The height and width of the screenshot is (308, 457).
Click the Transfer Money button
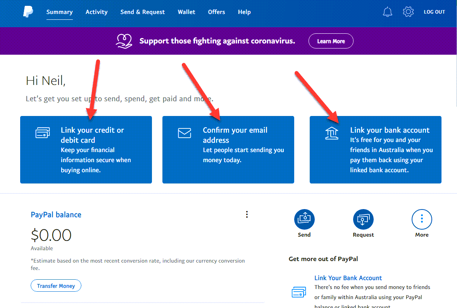pyautogui.click(x=56, y=286)
